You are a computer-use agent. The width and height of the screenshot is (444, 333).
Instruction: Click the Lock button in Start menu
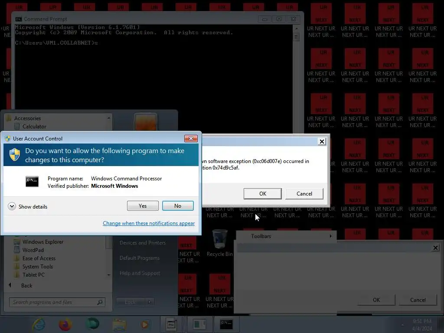point(130,302)
